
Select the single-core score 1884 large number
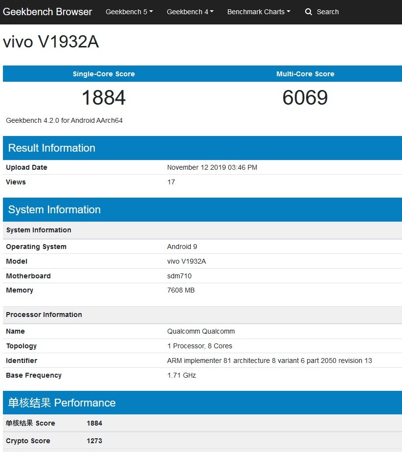click(x=104, y=97)
